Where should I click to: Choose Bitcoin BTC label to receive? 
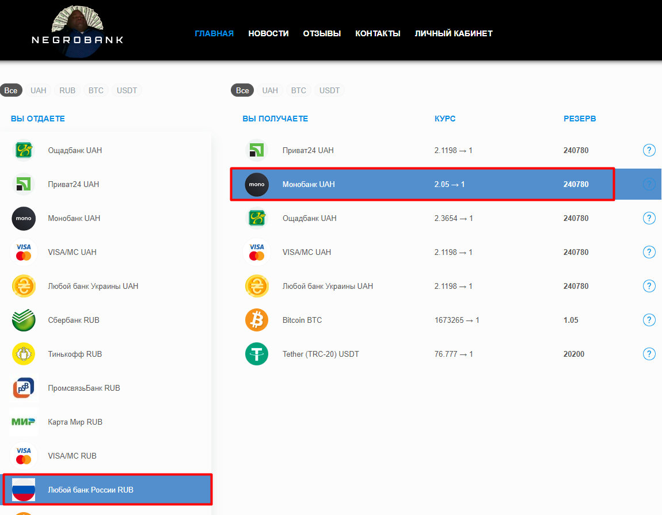302,320
